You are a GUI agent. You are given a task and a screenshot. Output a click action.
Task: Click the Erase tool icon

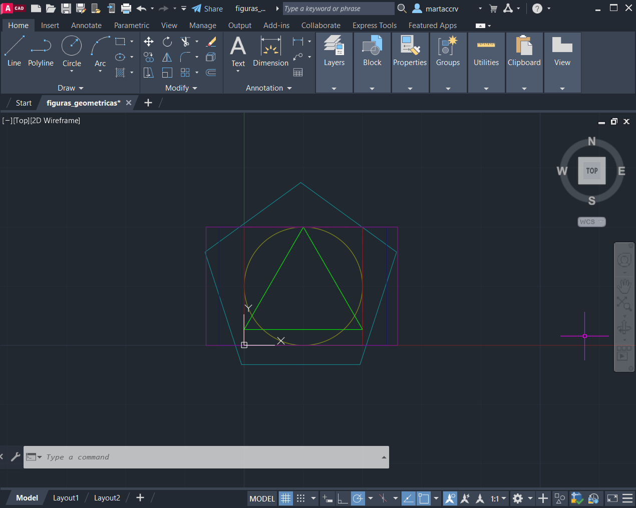[x=211, y=42]
